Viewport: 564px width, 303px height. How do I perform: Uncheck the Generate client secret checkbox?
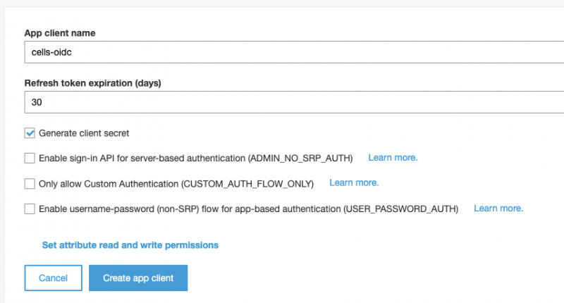pyautogui.click(x=30, y=133)
